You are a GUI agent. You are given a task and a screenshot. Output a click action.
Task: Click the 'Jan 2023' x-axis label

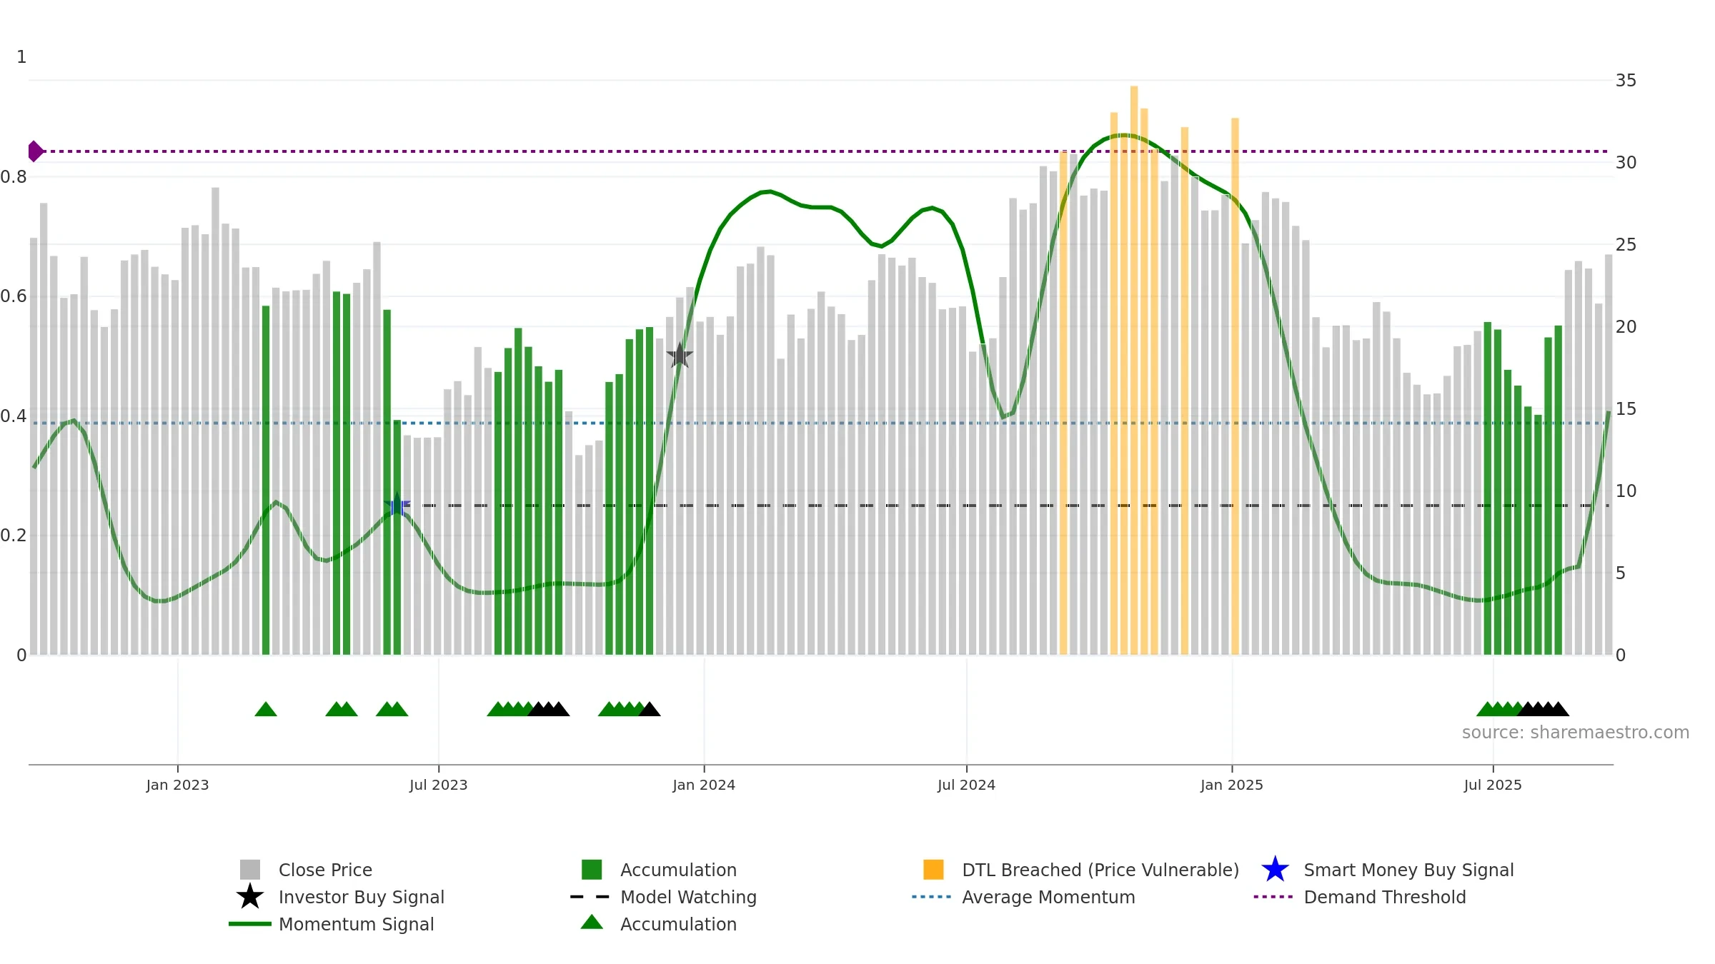[x=177, y=785]
